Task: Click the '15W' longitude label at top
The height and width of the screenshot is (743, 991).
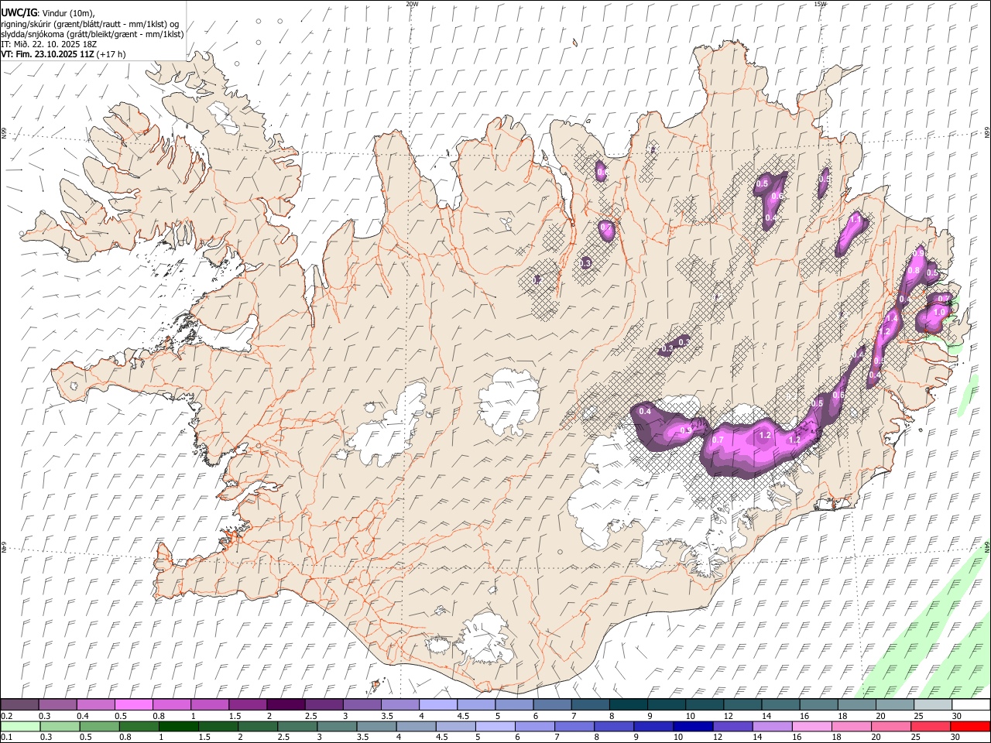Action: (x=820, y=4)
